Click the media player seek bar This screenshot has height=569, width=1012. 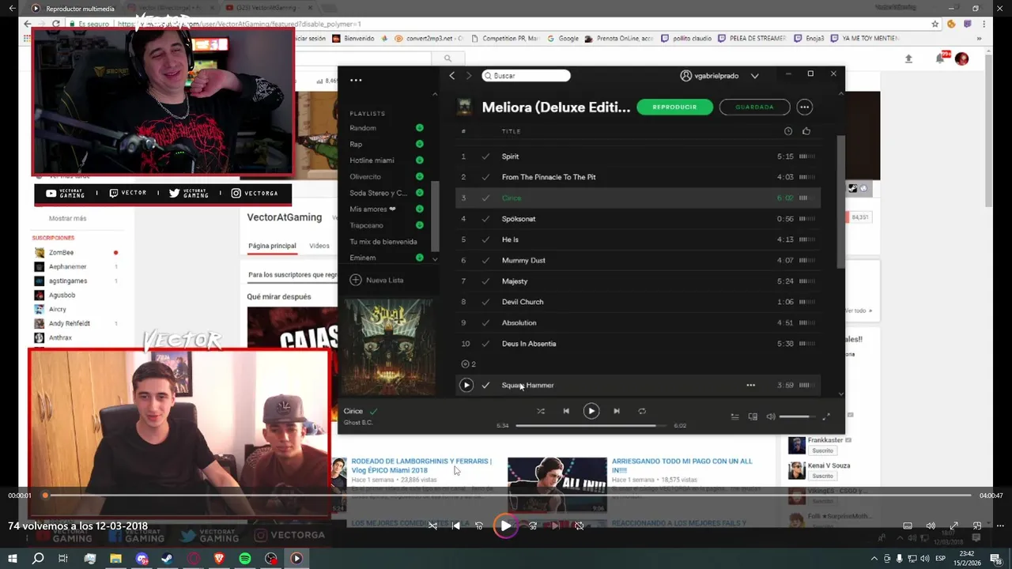click(508, 496)
